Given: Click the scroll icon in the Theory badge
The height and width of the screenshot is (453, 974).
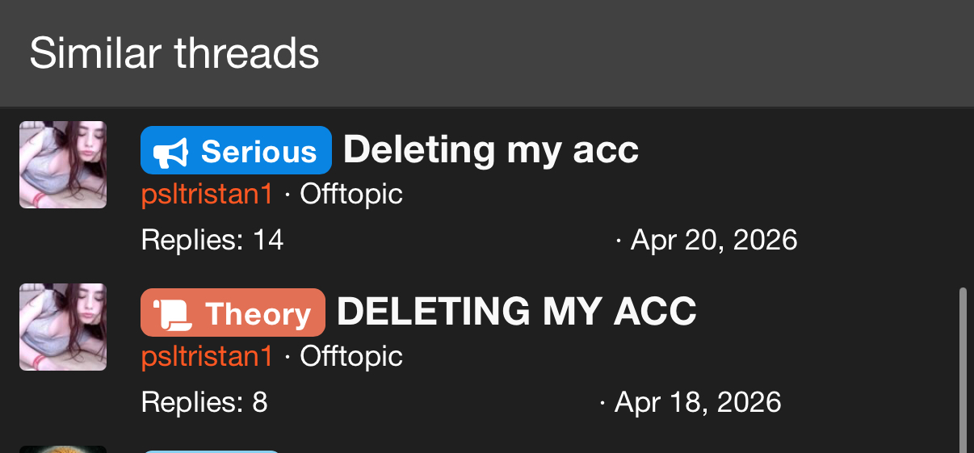Looking at the screenshot, I should coord(171,313).
